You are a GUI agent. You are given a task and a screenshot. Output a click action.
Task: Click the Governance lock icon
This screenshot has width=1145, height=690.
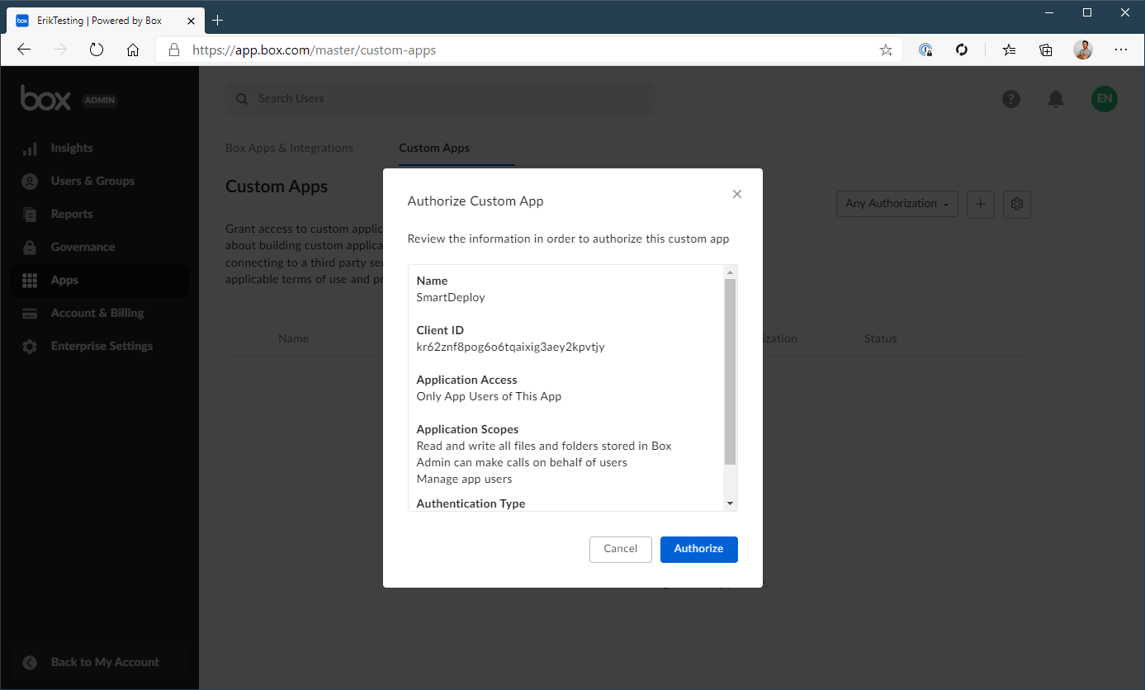click(30, 248)
